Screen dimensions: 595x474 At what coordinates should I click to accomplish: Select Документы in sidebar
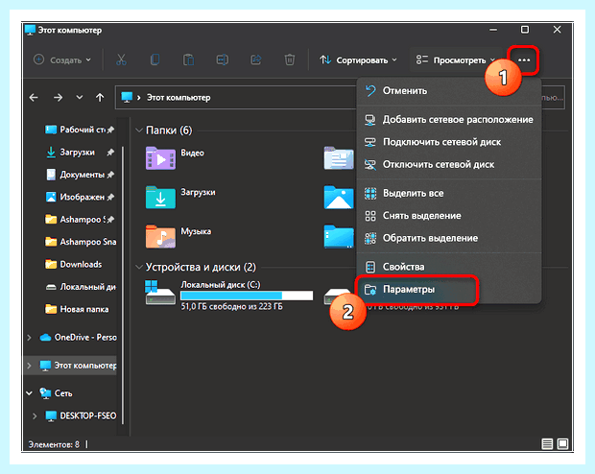[x=80, y=175]
